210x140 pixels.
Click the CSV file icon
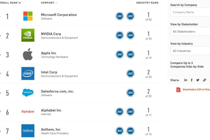pos(178,90)
